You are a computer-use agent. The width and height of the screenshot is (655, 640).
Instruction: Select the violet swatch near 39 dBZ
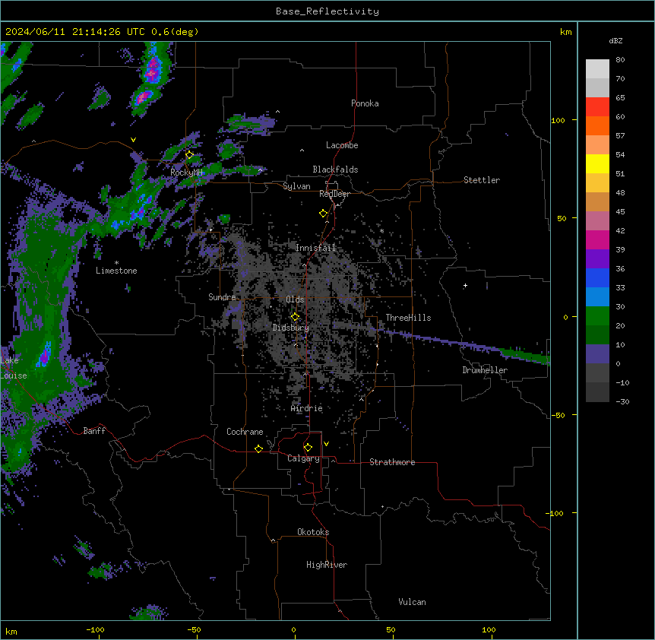[x=597, y=258]
